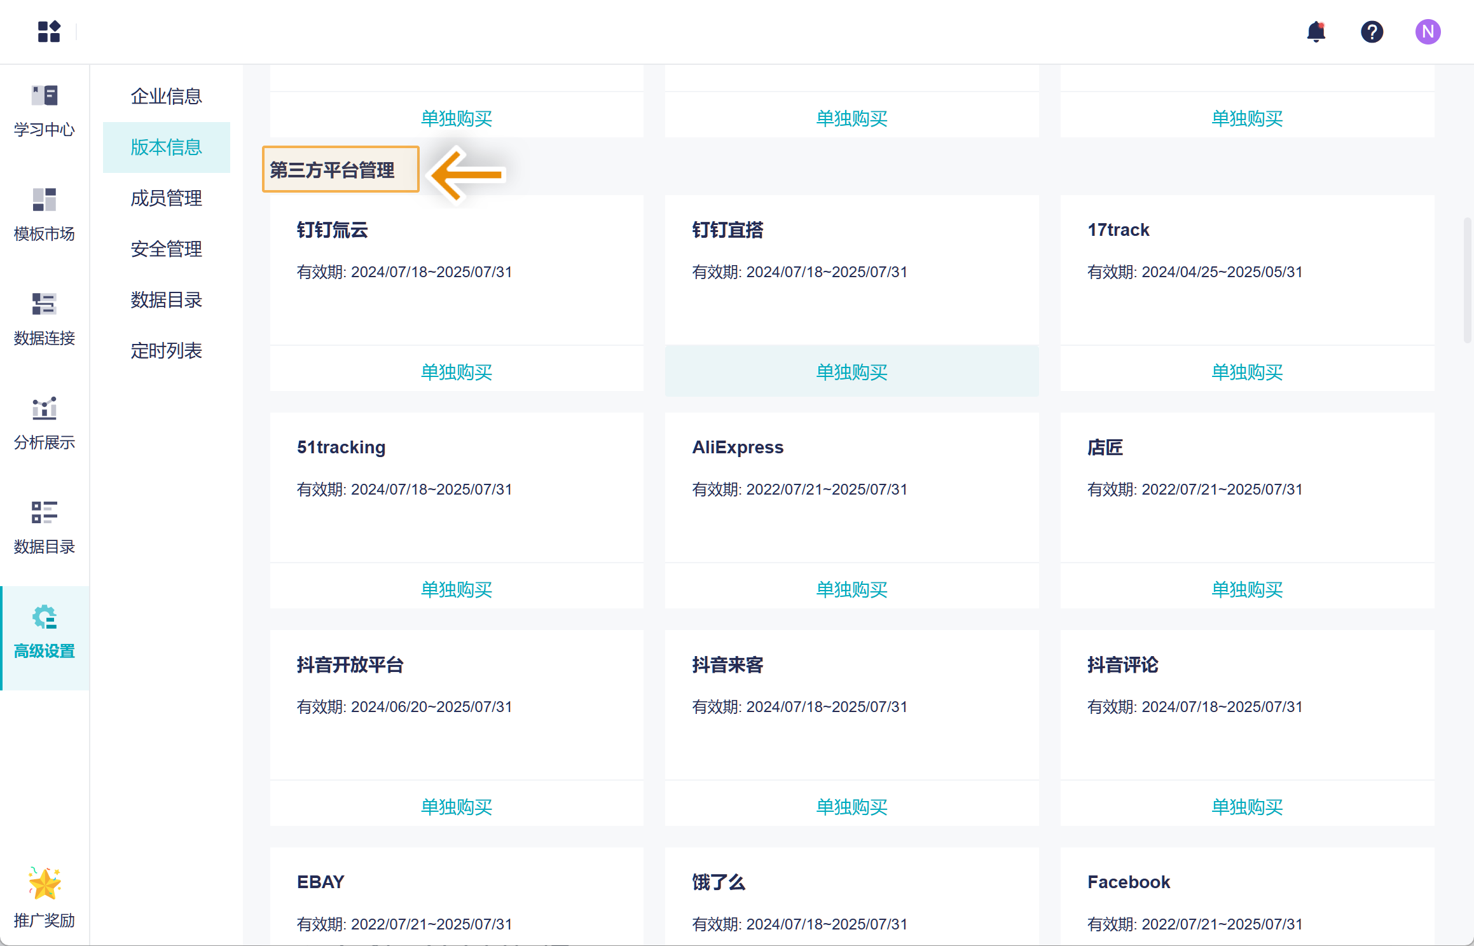The width and height of the screenshot is (1474, 946).
Task: Open 定时列表 menu item
Action: click(x=166, y=350)
